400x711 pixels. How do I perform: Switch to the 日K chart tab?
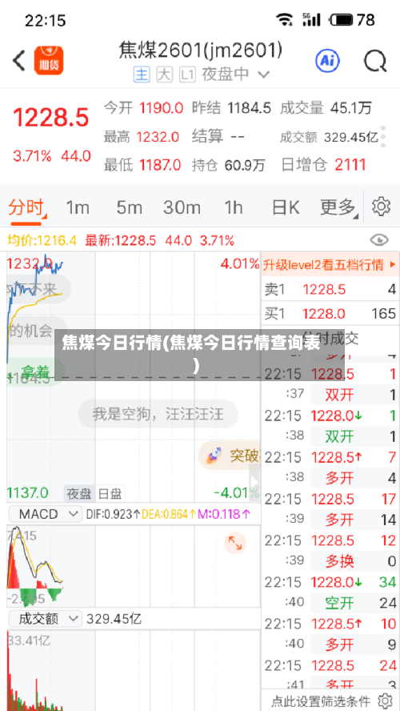(286, 207)
